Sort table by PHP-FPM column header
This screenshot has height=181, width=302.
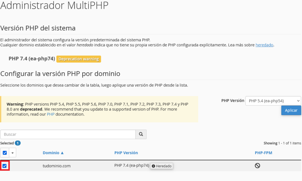263,153
